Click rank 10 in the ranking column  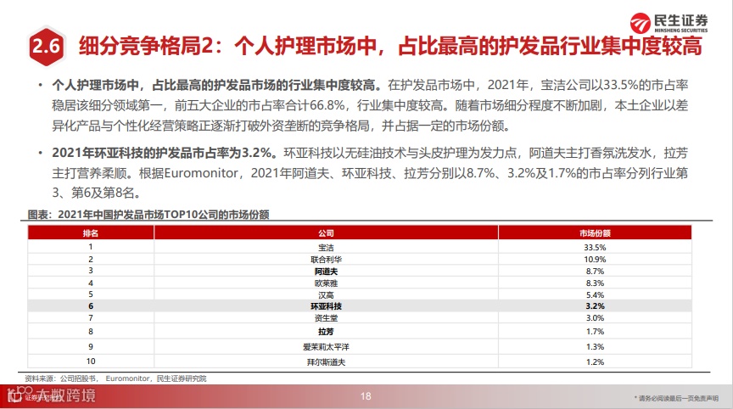[x=91, y=361]
